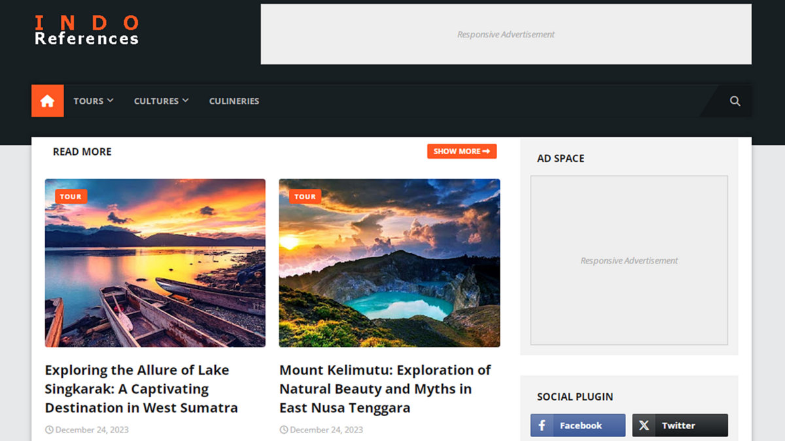The height and width of the screenshot is (441, 785).
Task: Select the Facebook icon in Social Plugin
Action: click(541, 425)
